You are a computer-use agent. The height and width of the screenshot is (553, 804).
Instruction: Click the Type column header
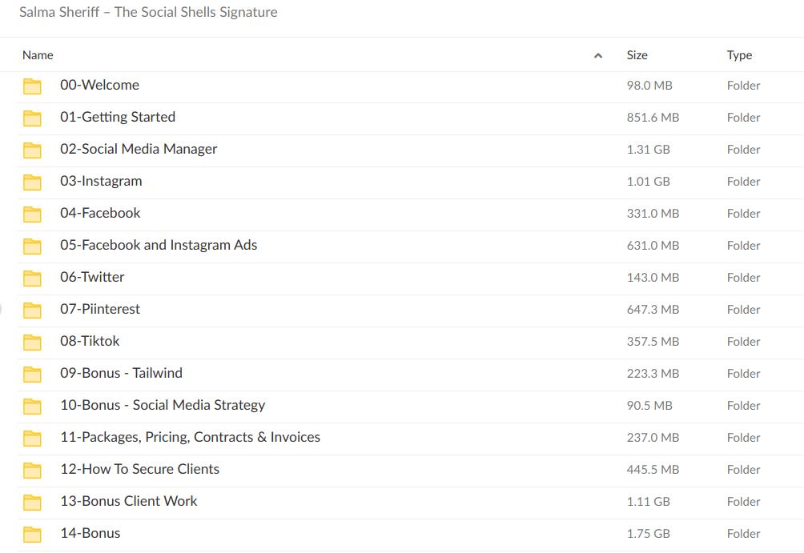tap(739, 55)
